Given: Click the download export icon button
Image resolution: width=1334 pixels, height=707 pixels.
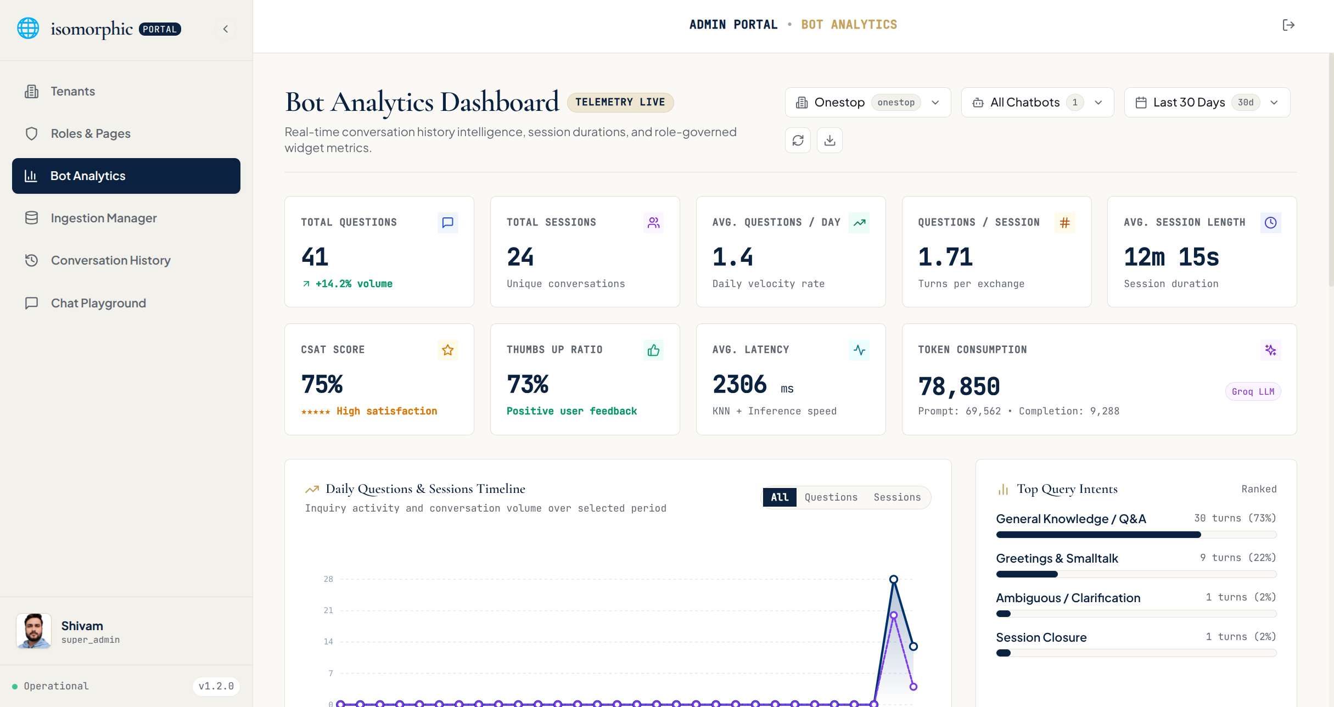Looking at the screenshot, I should click(x=829, y=141).
